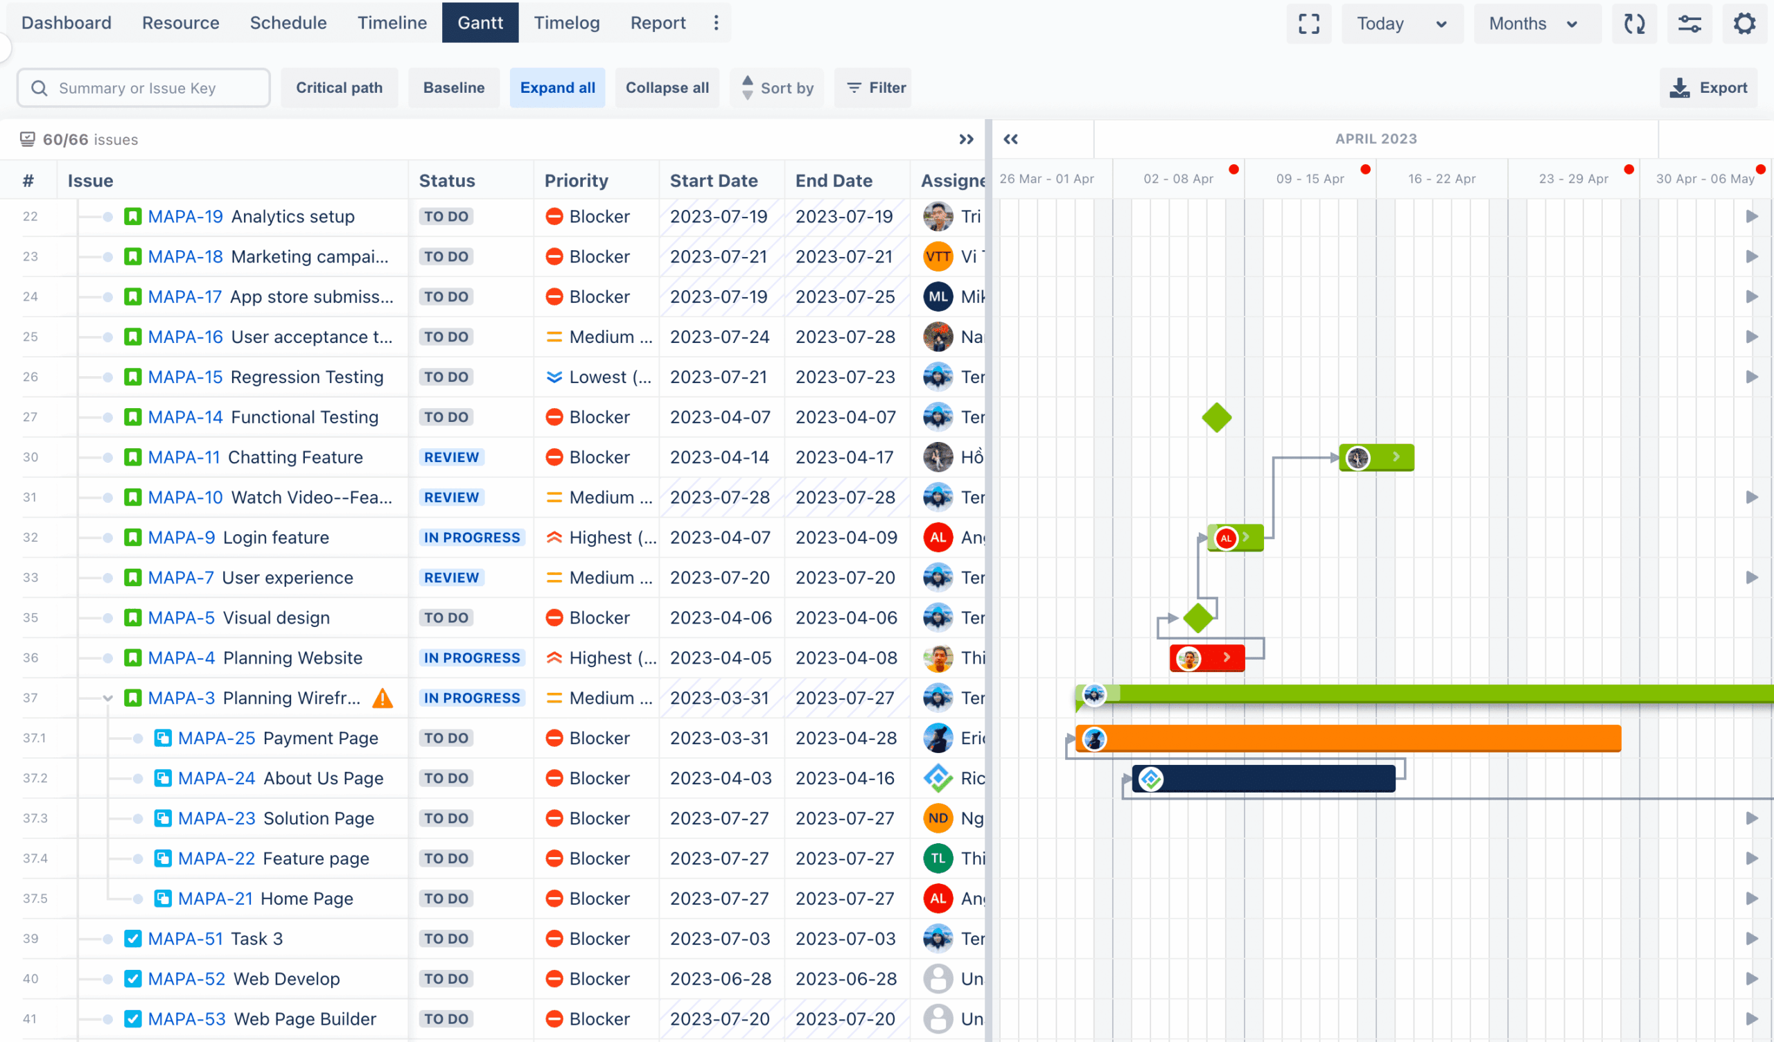Click the story icon next to MAPA-19

pos(134,216)
